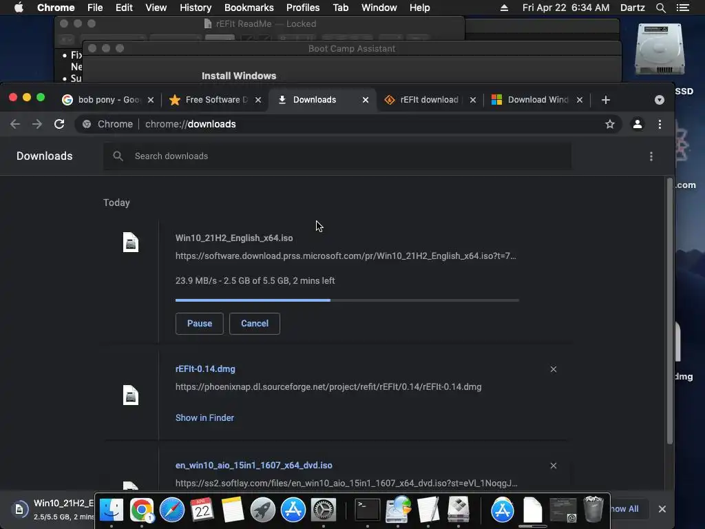Click in the Search downloads field
The image size is (705, 529).
pos(337,156)
